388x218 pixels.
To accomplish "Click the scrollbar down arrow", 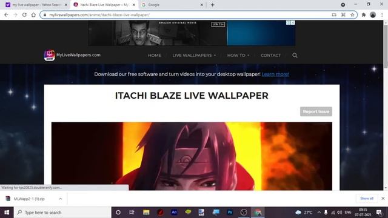I will click(386, 188).
